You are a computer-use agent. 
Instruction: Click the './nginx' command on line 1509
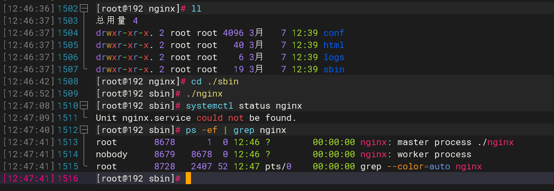click(x=204, y=94)
